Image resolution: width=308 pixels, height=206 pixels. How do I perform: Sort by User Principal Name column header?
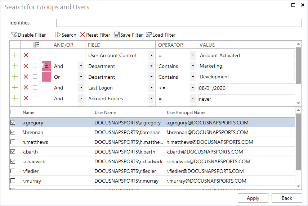point(229,112)
